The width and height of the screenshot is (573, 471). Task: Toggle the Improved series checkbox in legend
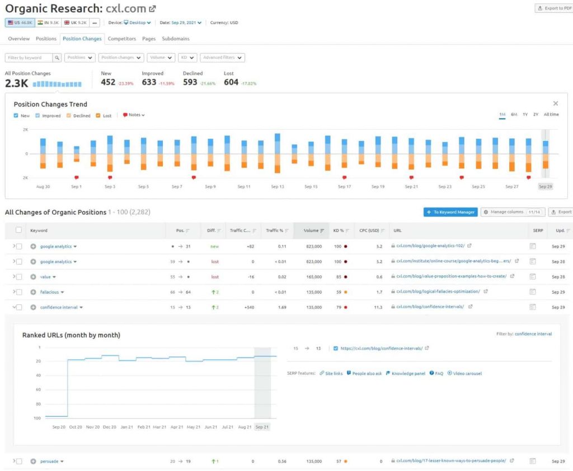click(x=37, y=115)
